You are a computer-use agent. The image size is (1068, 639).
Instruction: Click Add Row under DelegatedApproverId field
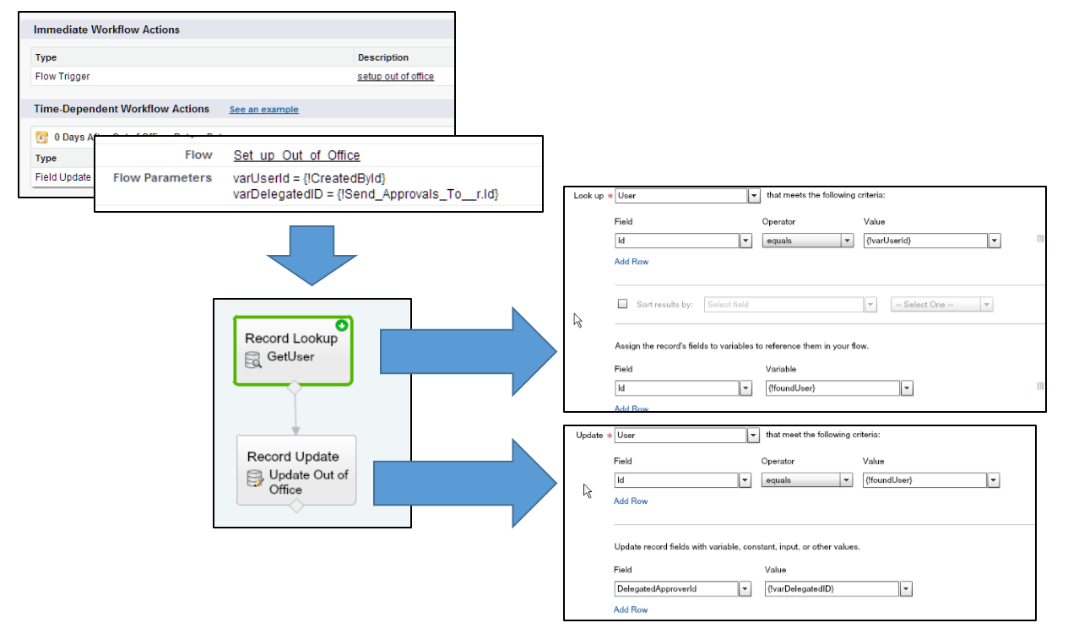click(631, 609)
